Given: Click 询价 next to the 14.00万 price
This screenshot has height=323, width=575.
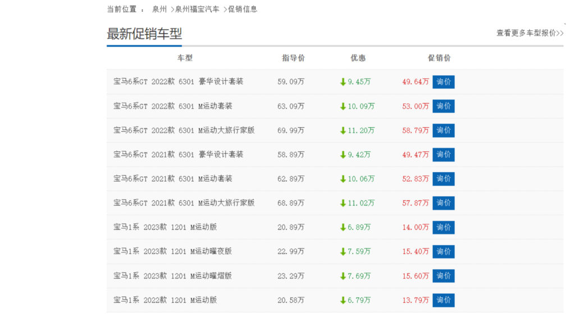Looking at the screenshot, I should (x=444, y=228).
